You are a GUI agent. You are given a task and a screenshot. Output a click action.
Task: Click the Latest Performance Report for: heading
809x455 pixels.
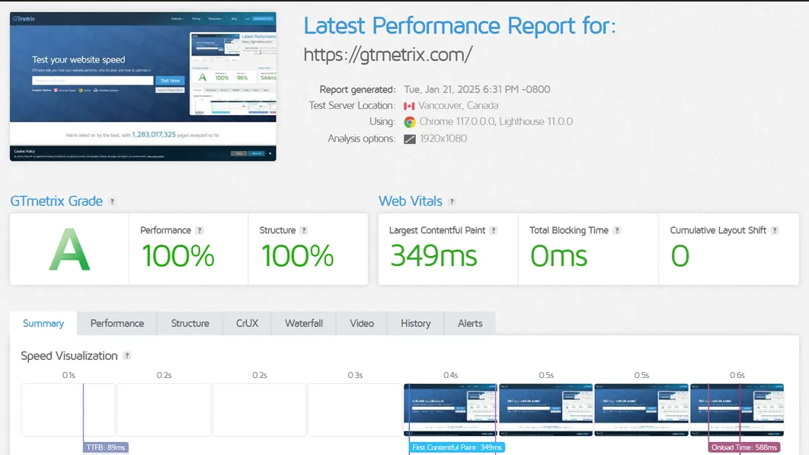pos(459,26)
